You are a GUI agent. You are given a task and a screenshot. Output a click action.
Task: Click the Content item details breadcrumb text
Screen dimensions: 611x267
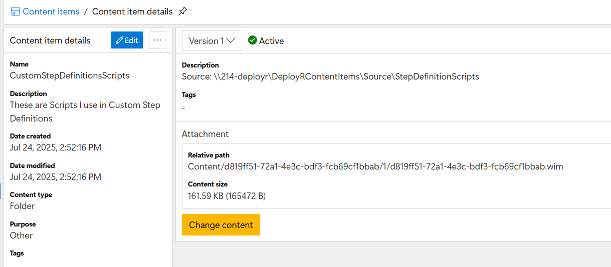pos(132,11)
